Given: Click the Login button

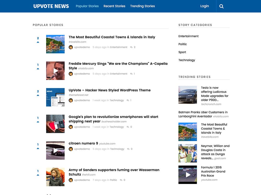Looking at the screenshot, I should [204, 6].
